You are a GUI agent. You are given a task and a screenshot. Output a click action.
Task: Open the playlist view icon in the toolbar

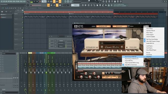pyautogui.click(x=83, y=5)
